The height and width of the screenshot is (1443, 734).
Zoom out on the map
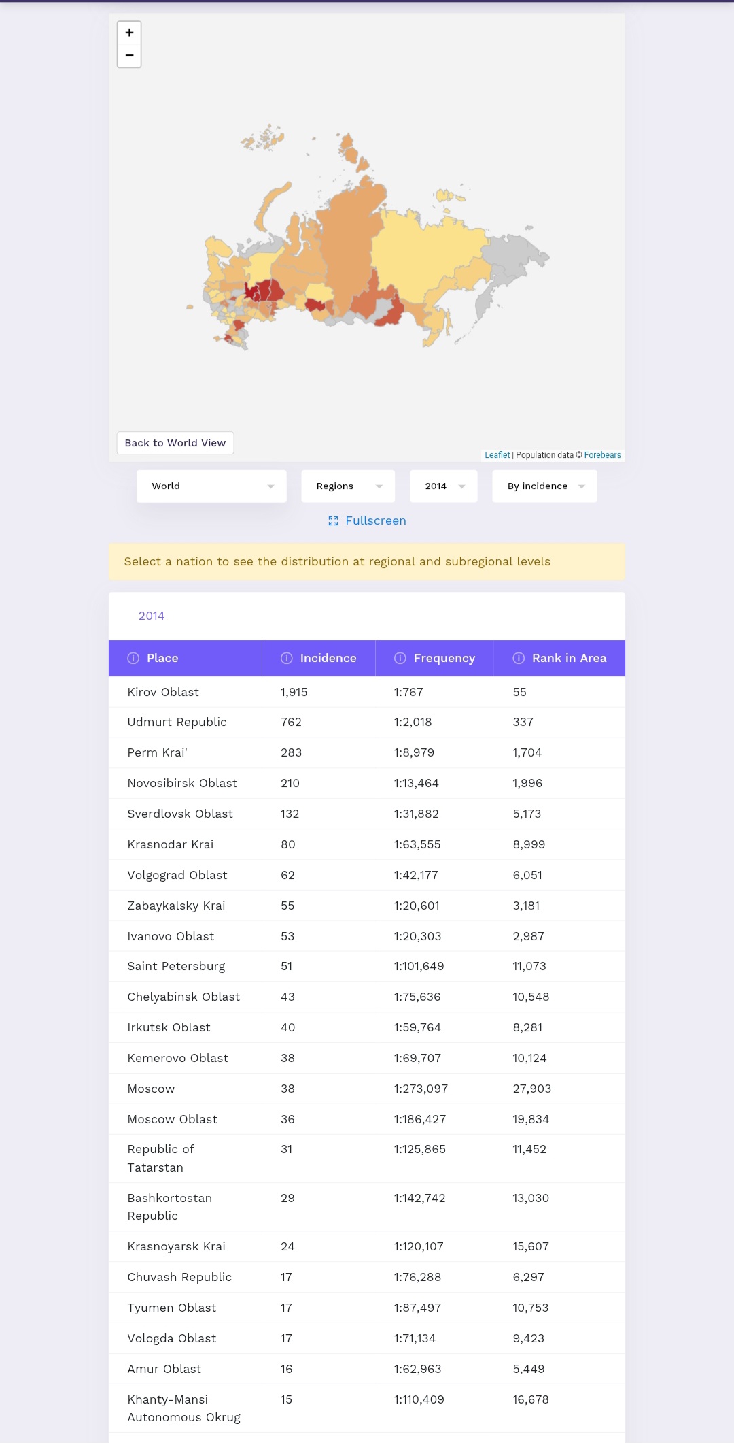click(x=129, y=56)
